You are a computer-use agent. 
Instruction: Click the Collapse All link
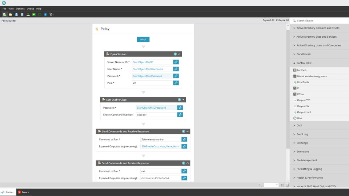[x=282, y=20]
